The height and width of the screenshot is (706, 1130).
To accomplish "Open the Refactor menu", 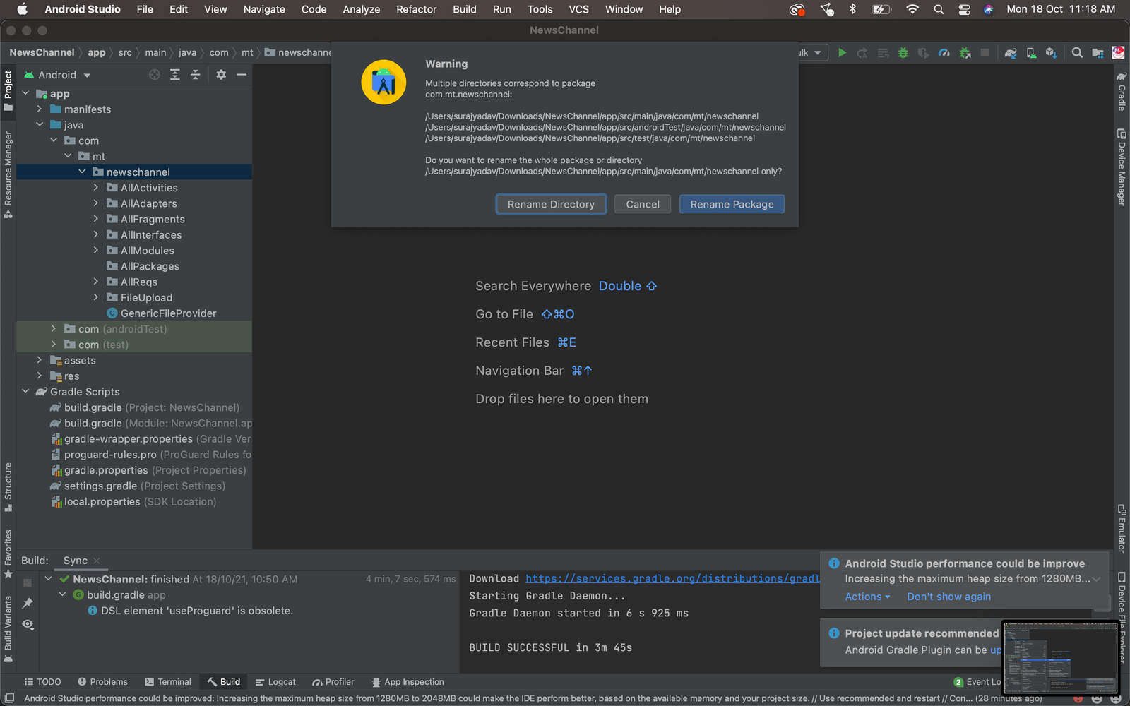I will pyautogui.click(x=417, y=9).
